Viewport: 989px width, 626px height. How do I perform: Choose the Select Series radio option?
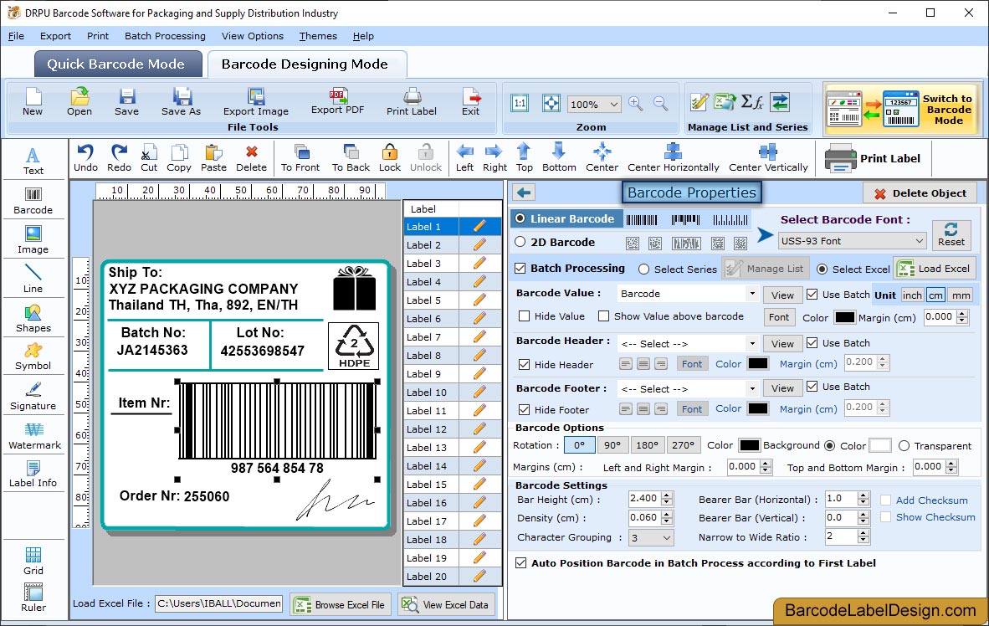pyautogui.click(x=643, y=269)
